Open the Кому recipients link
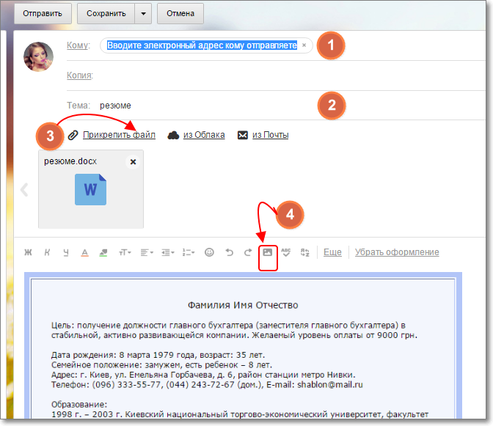 click(x=78, y=45)
